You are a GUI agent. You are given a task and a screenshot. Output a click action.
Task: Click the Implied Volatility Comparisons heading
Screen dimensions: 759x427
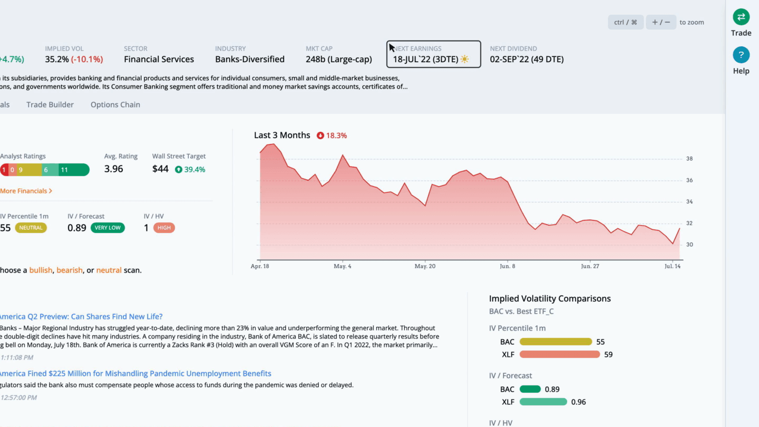coord(550,298)
